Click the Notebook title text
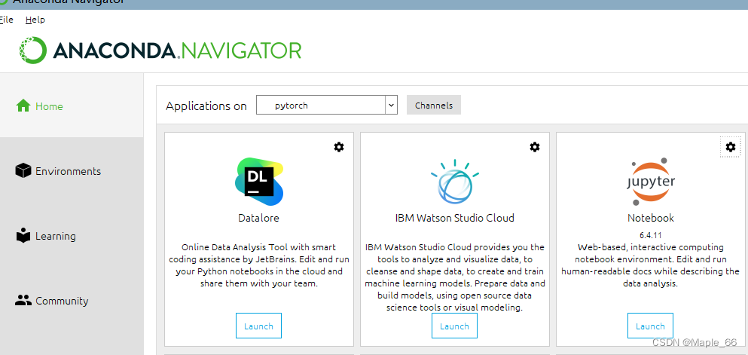 (x=651, y=218)
